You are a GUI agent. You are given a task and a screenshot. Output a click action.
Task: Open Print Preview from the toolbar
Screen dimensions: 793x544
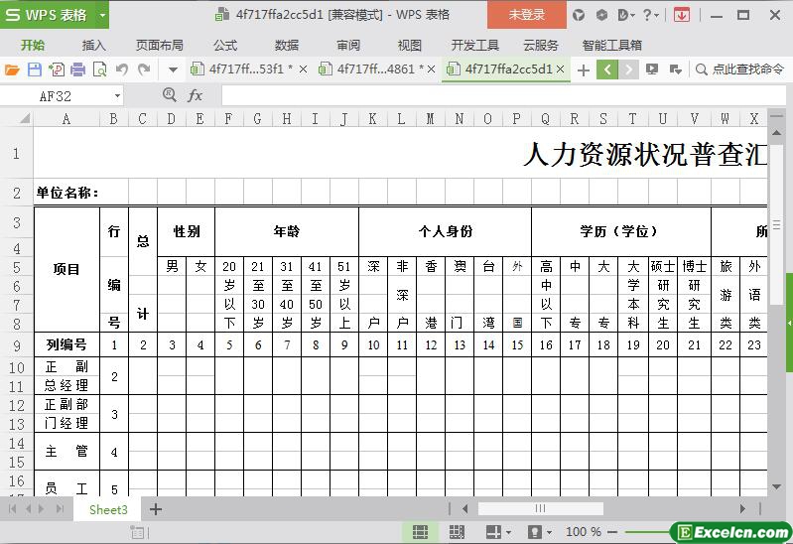tap(98, 69)
